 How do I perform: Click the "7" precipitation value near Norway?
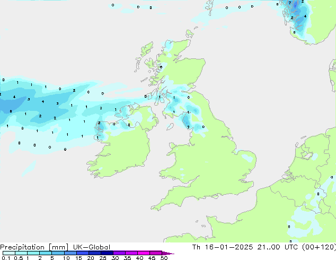[x=290, y=3]
